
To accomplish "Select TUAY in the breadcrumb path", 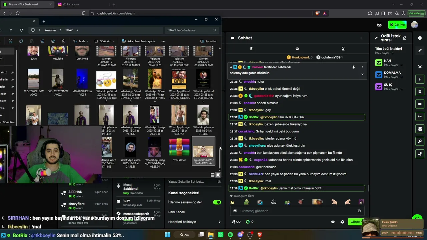I will [x=69, y=30].
